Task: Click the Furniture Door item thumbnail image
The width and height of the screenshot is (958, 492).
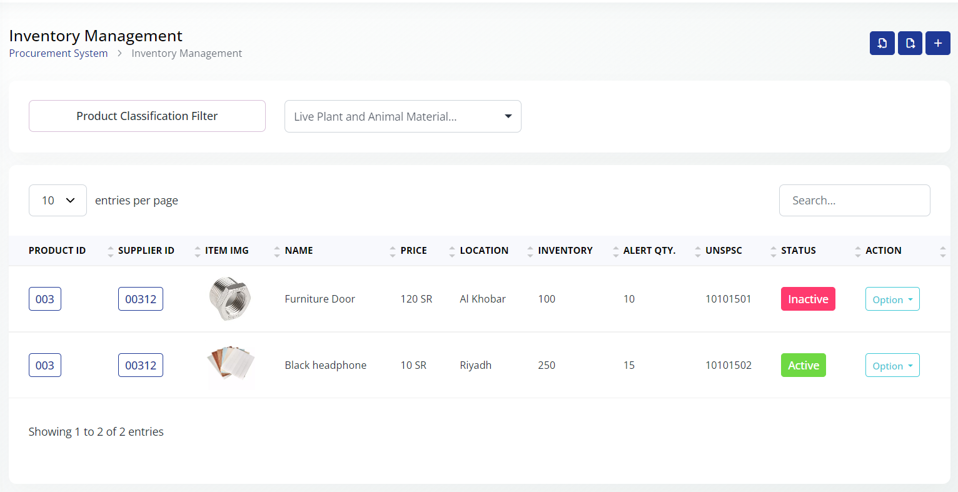Action: tap(229, 299)
